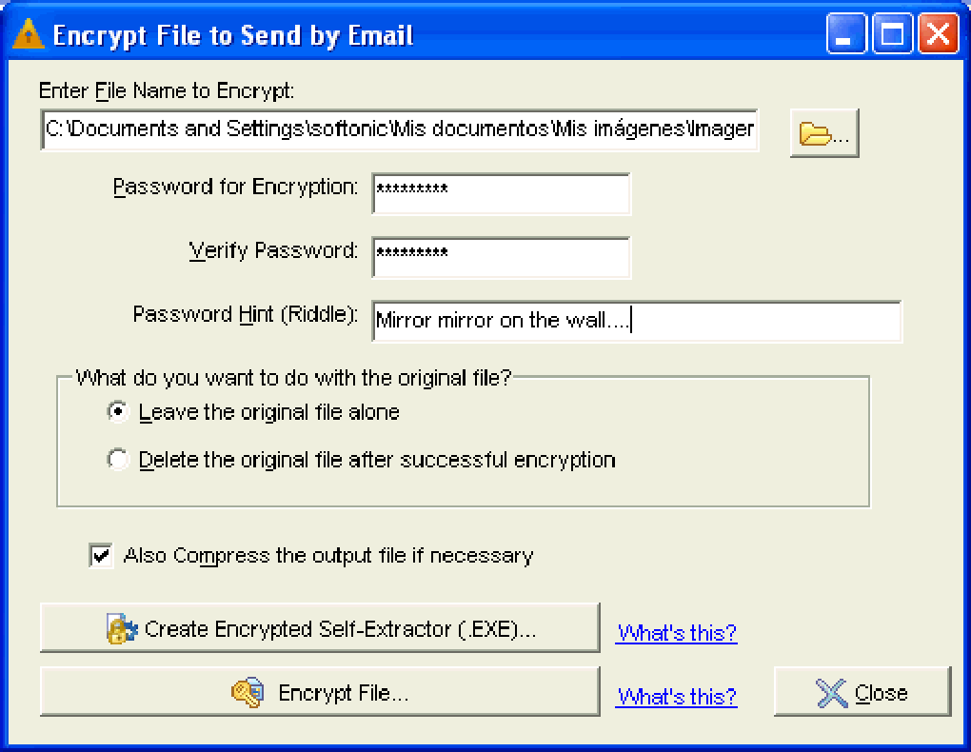
Task: Open What's this link beside Encrypt File
Action: [x=676, y=697]
